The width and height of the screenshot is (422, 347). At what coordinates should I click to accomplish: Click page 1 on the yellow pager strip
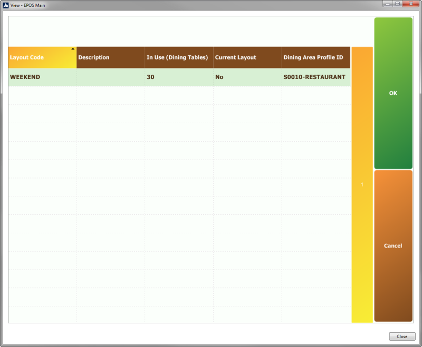point(362,185)
